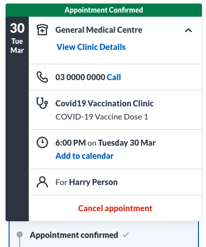Click the grey timeline dot marker
The image size is (206, 247).
[x=20, y=234]
